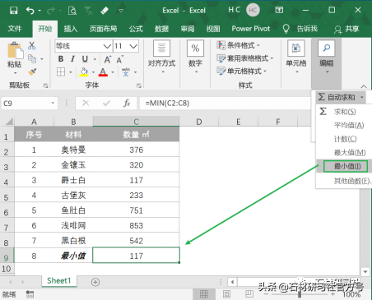Screen dimensions: 372x300
Task: Open 套用表格格式 table format menu
Action: coord(245,58)
